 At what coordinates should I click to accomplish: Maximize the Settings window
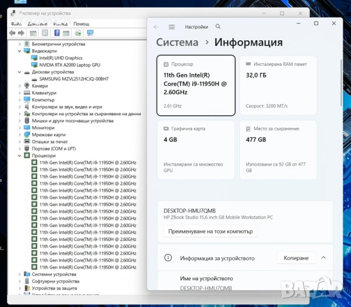coord(316,23)
